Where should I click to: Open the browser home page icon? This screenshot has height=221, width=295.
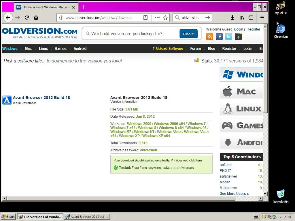coord(36,18)
